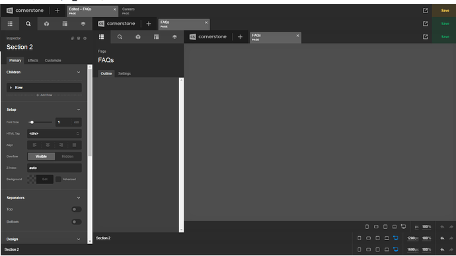Enable the Advanced background checkbox
The image size is (456, 256).
tap(58, 179)
